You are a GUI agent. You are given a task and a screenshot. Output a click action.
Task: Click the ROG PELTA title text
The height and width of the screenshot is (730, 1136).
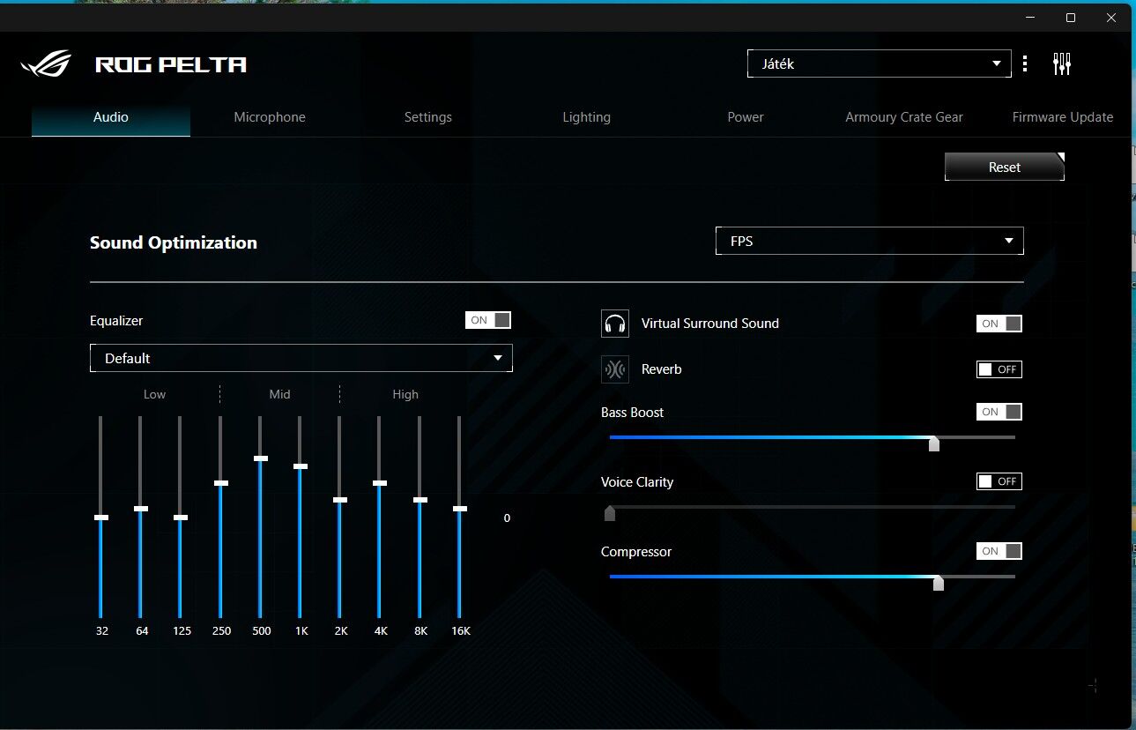[x=171, y=64]
